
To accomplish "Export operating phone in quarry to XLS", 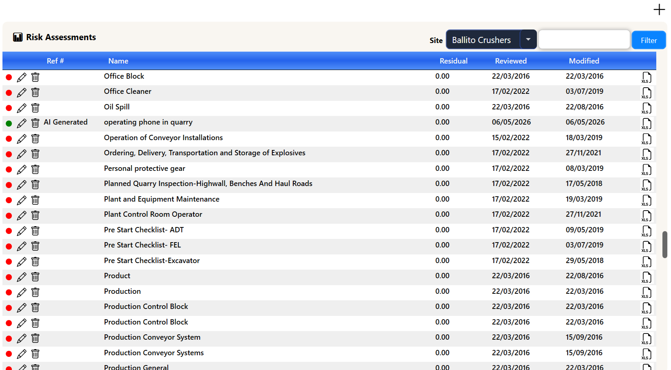I will pos(646,124).
